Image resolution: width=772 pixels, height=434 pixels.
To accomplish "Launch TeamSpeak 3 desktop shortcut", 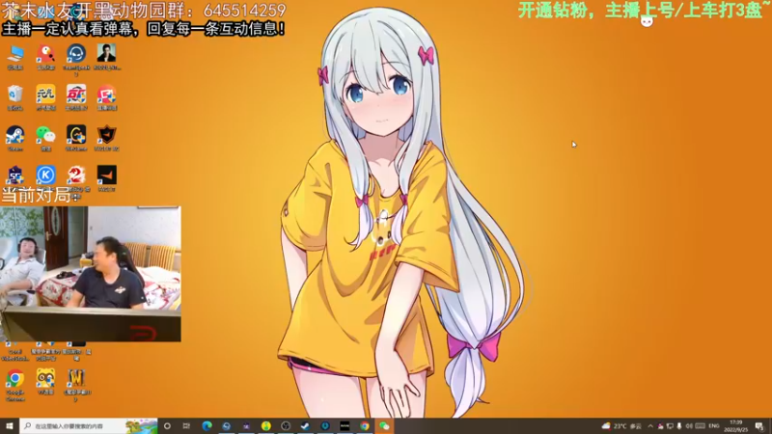I will pos(76,54).
